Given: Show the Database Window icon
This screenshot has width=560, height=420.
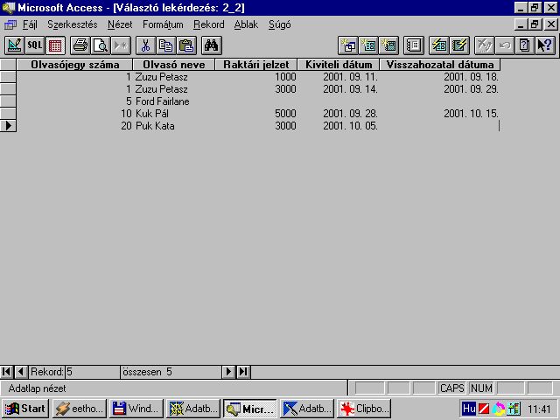Looking at the screenshot, I should pos(414,45).
